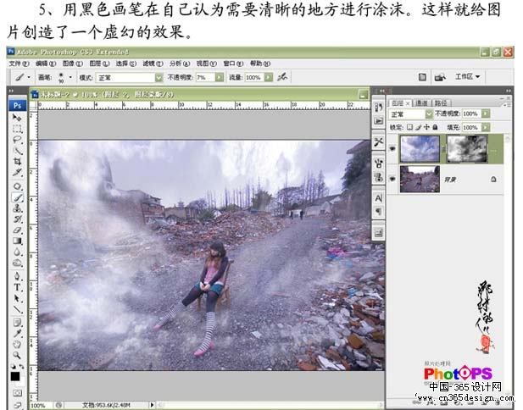Viewport: 523px width, 410px height.
Task: Click the flow 100% input field
Action: click(254, 77)
